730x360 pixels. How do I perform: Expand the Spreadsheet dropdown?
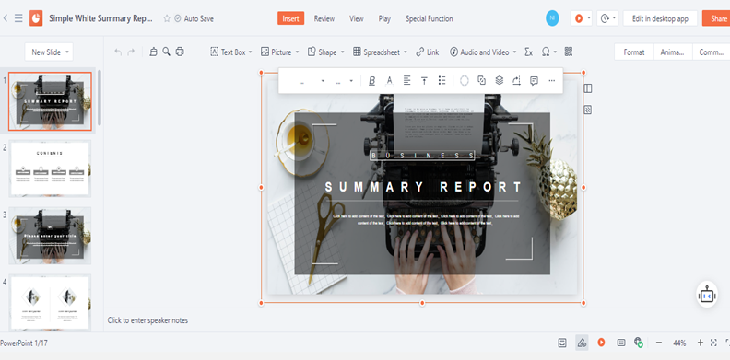[x=405, y=52]
